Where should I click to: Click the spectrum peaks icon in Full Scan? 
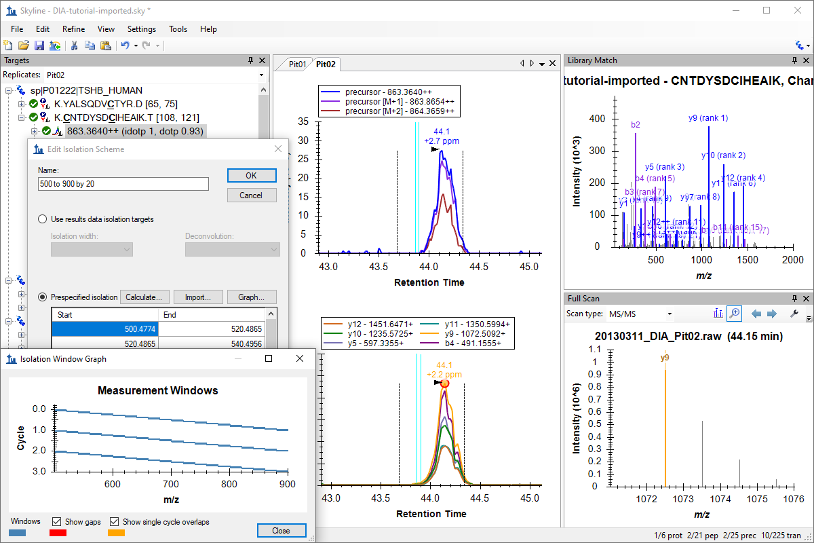tap(718, 314)
